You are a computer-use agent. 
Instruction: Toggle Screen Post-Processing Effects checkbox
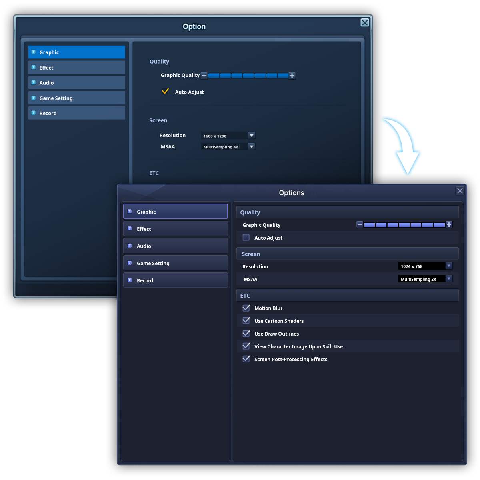(246, 359)
